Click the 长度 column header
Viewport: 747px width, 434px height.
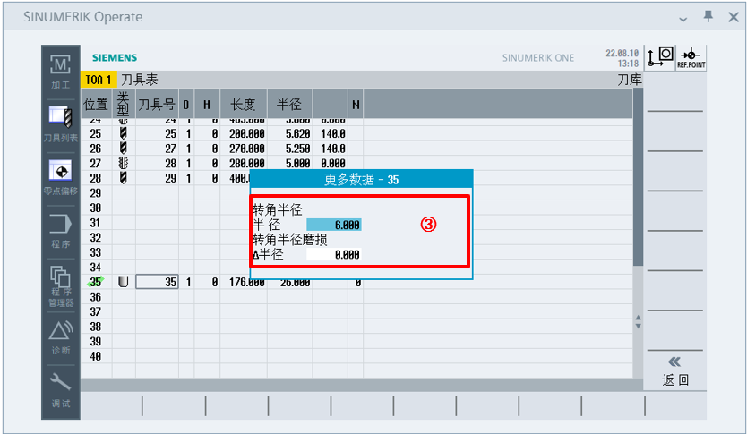[x=243, y=104]
